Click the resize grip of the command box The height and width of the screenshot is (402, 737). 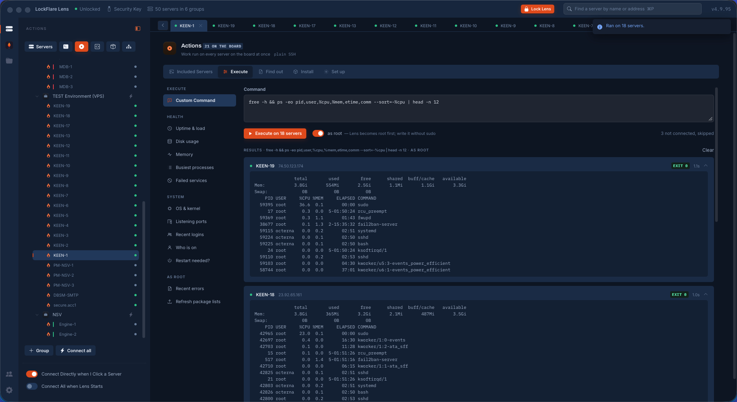click(711, 119)
